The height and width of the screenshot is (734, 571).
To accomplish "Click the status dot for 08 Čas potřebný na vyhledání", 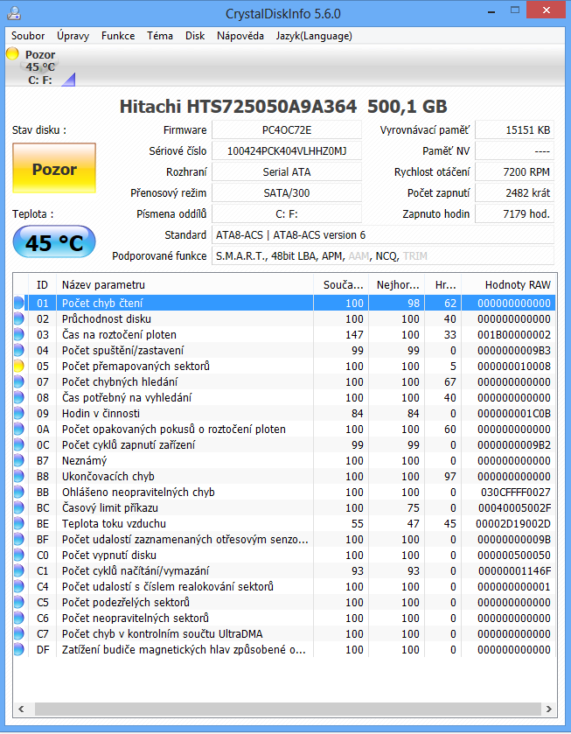I will click(x=18, y=397).
